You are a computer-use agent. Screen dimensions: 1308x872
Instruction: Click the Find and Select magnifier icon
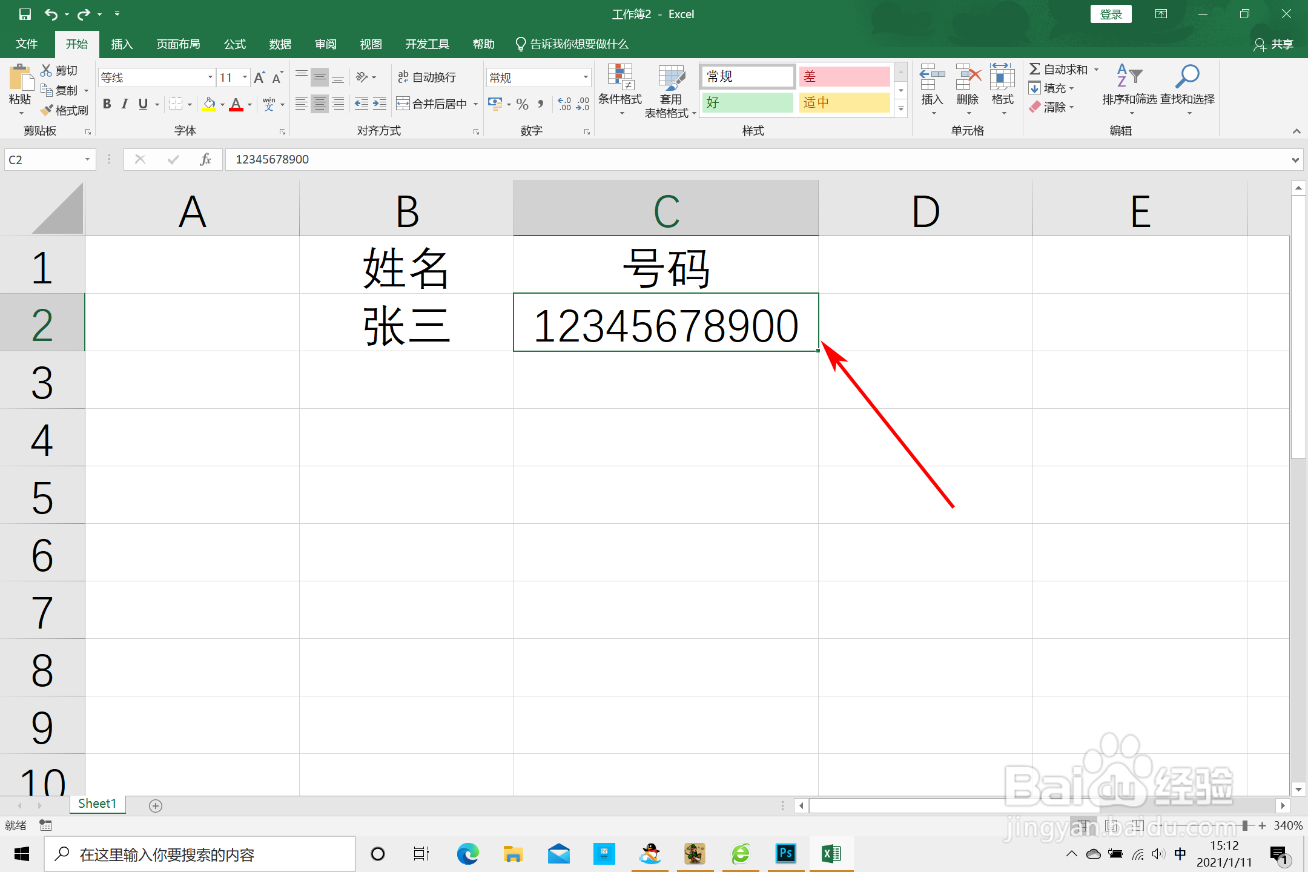[x=1187, y=77]
